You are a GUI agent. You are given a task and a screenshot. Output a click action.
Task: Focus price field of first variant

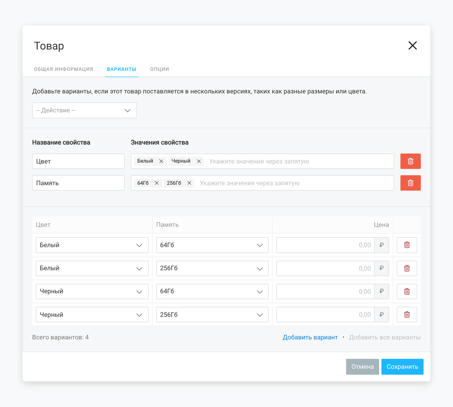(x=325, y=245)
